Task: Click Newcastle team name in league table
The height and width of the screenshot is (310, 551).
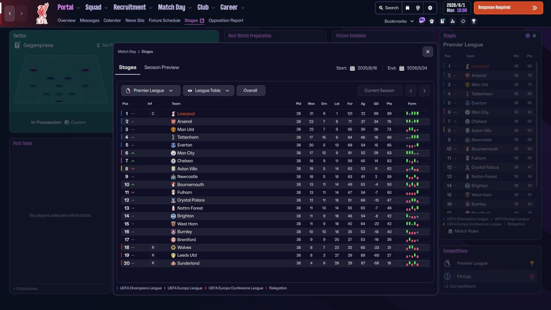Action: (188, 177)
